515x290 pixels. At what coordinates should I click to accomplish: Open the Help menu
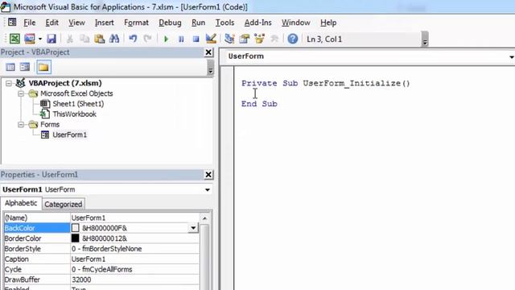[x=328, y=23]
